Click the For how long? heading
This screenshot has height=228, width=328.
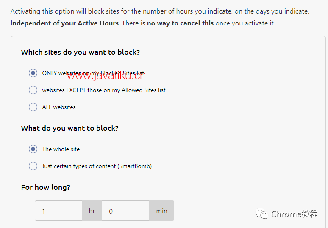point(46,187)
